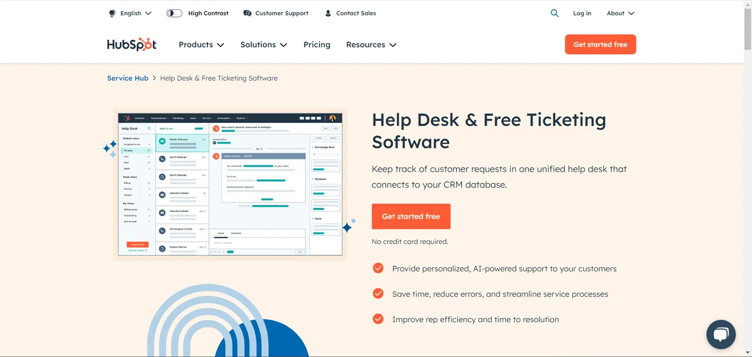Click 'Improve rep efficiency' bullet text
The height and width of the screenshot is (357, 752).
476,319
